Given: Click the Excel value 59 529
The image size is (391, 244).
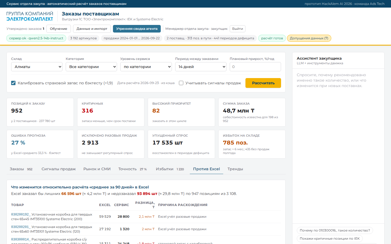Looking at the screenshot, I should tap(105, 217).
